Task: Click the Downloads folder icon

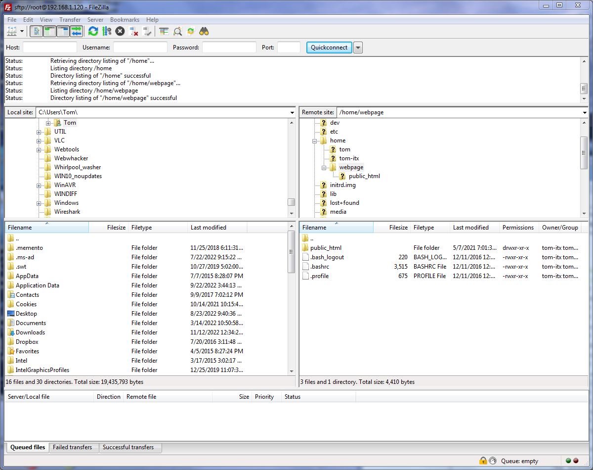Action: [x=11, y=332]
